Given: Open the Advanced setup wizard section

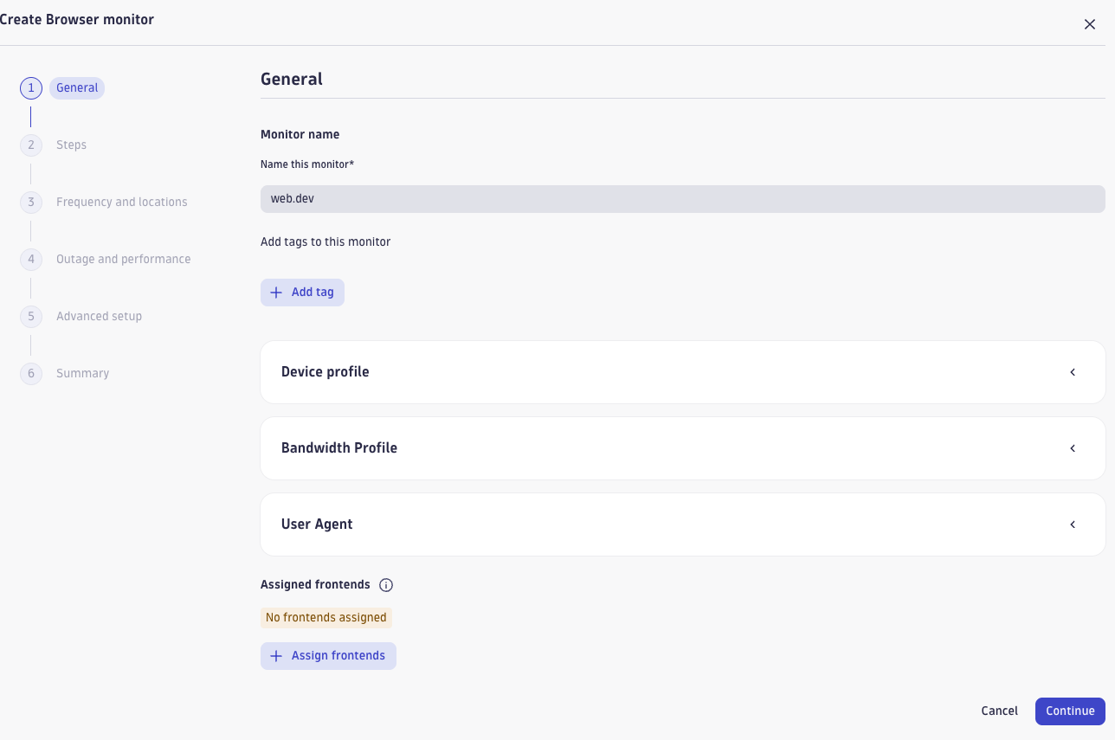Looking at the screenshot, I should pyautogui.click(x=99, y=316).
